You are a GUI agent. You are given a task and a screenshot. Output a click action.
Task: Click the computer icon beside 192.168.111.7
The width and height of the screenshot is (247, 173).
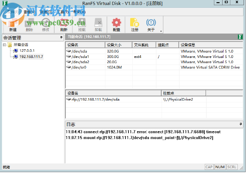click(16, 57)
